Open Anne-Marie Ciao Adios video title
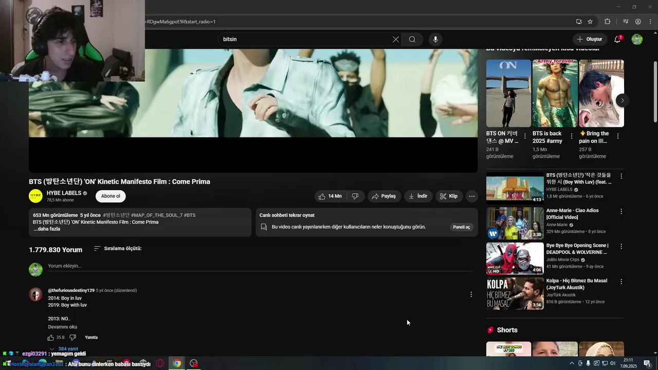The height and width of the screenshot is (370, 658). [x=572, y=214]
